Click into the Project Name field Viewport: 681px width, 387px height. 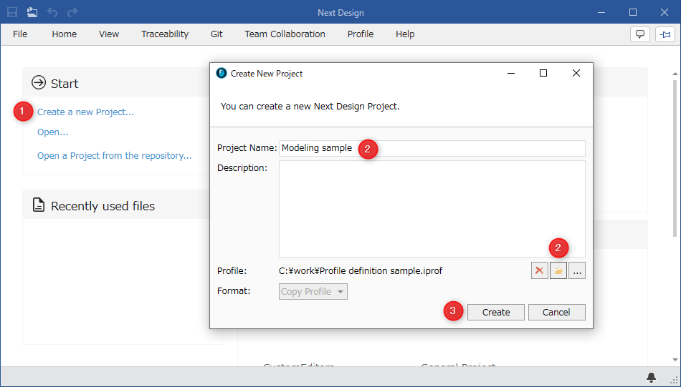tap(432, 148)
